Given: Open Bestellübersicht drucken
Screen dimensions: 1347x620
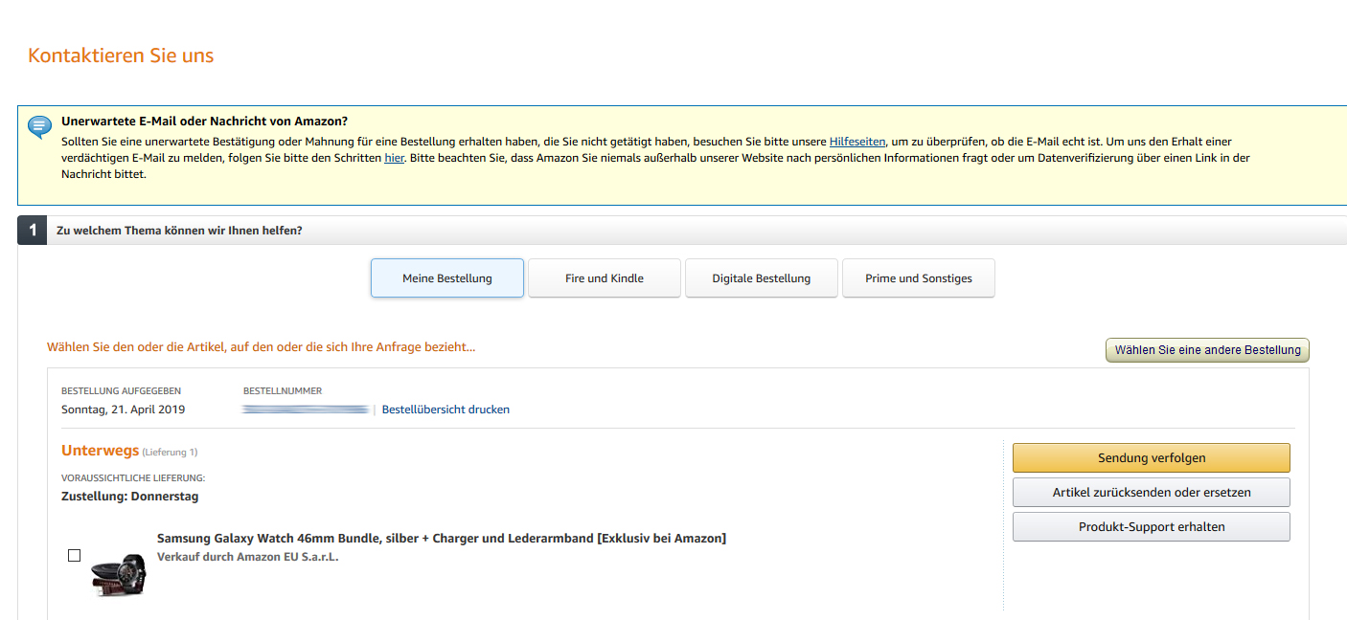Looking at the screenshot, I should coord(445,410).
